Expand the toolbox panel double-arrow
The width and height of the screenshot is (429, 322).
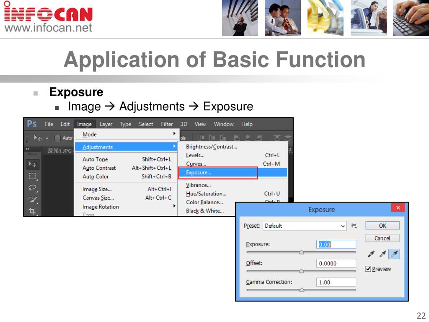point(28,149)
